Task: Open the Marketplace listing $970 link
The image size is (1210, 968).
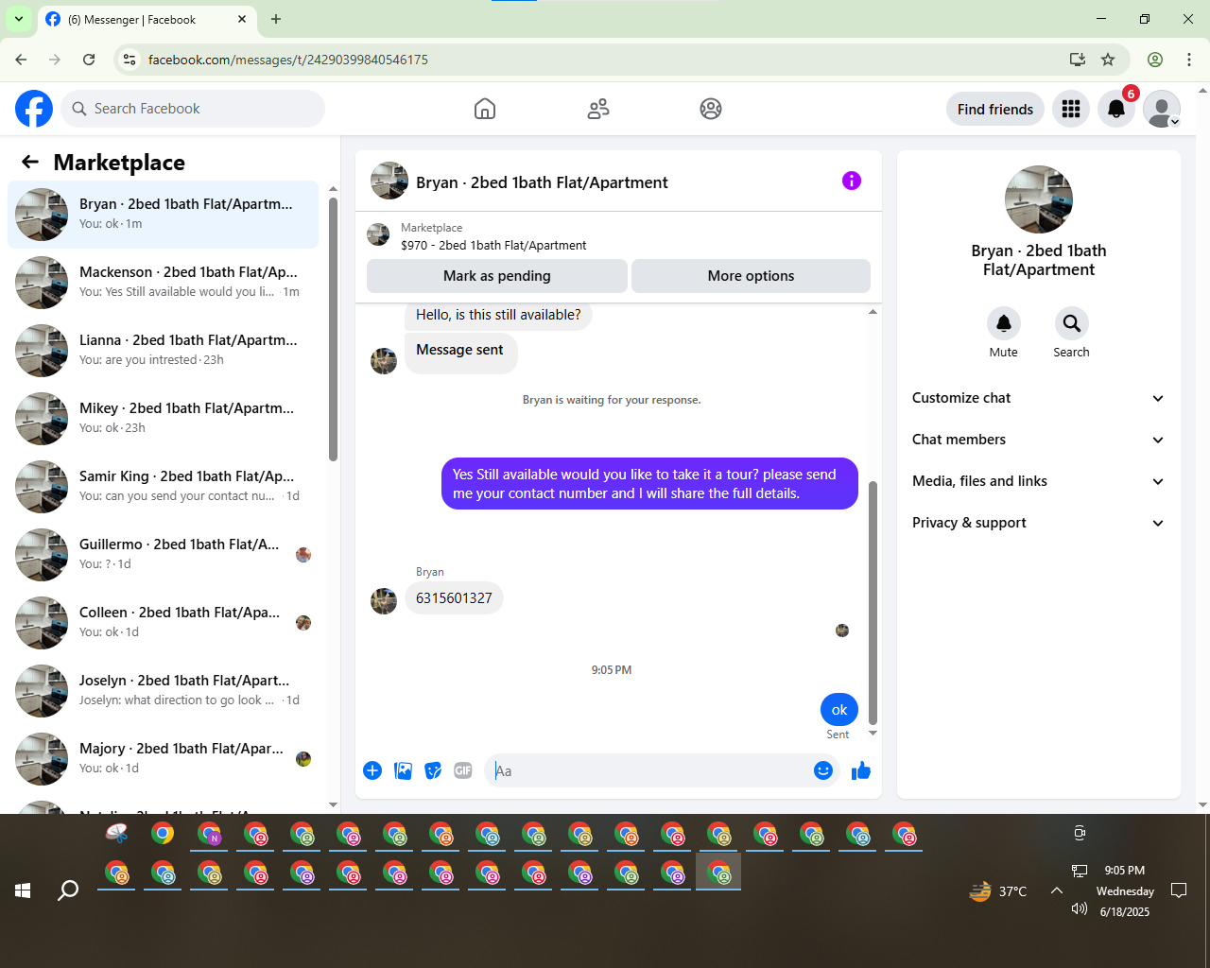Action: tap(493, 245)
